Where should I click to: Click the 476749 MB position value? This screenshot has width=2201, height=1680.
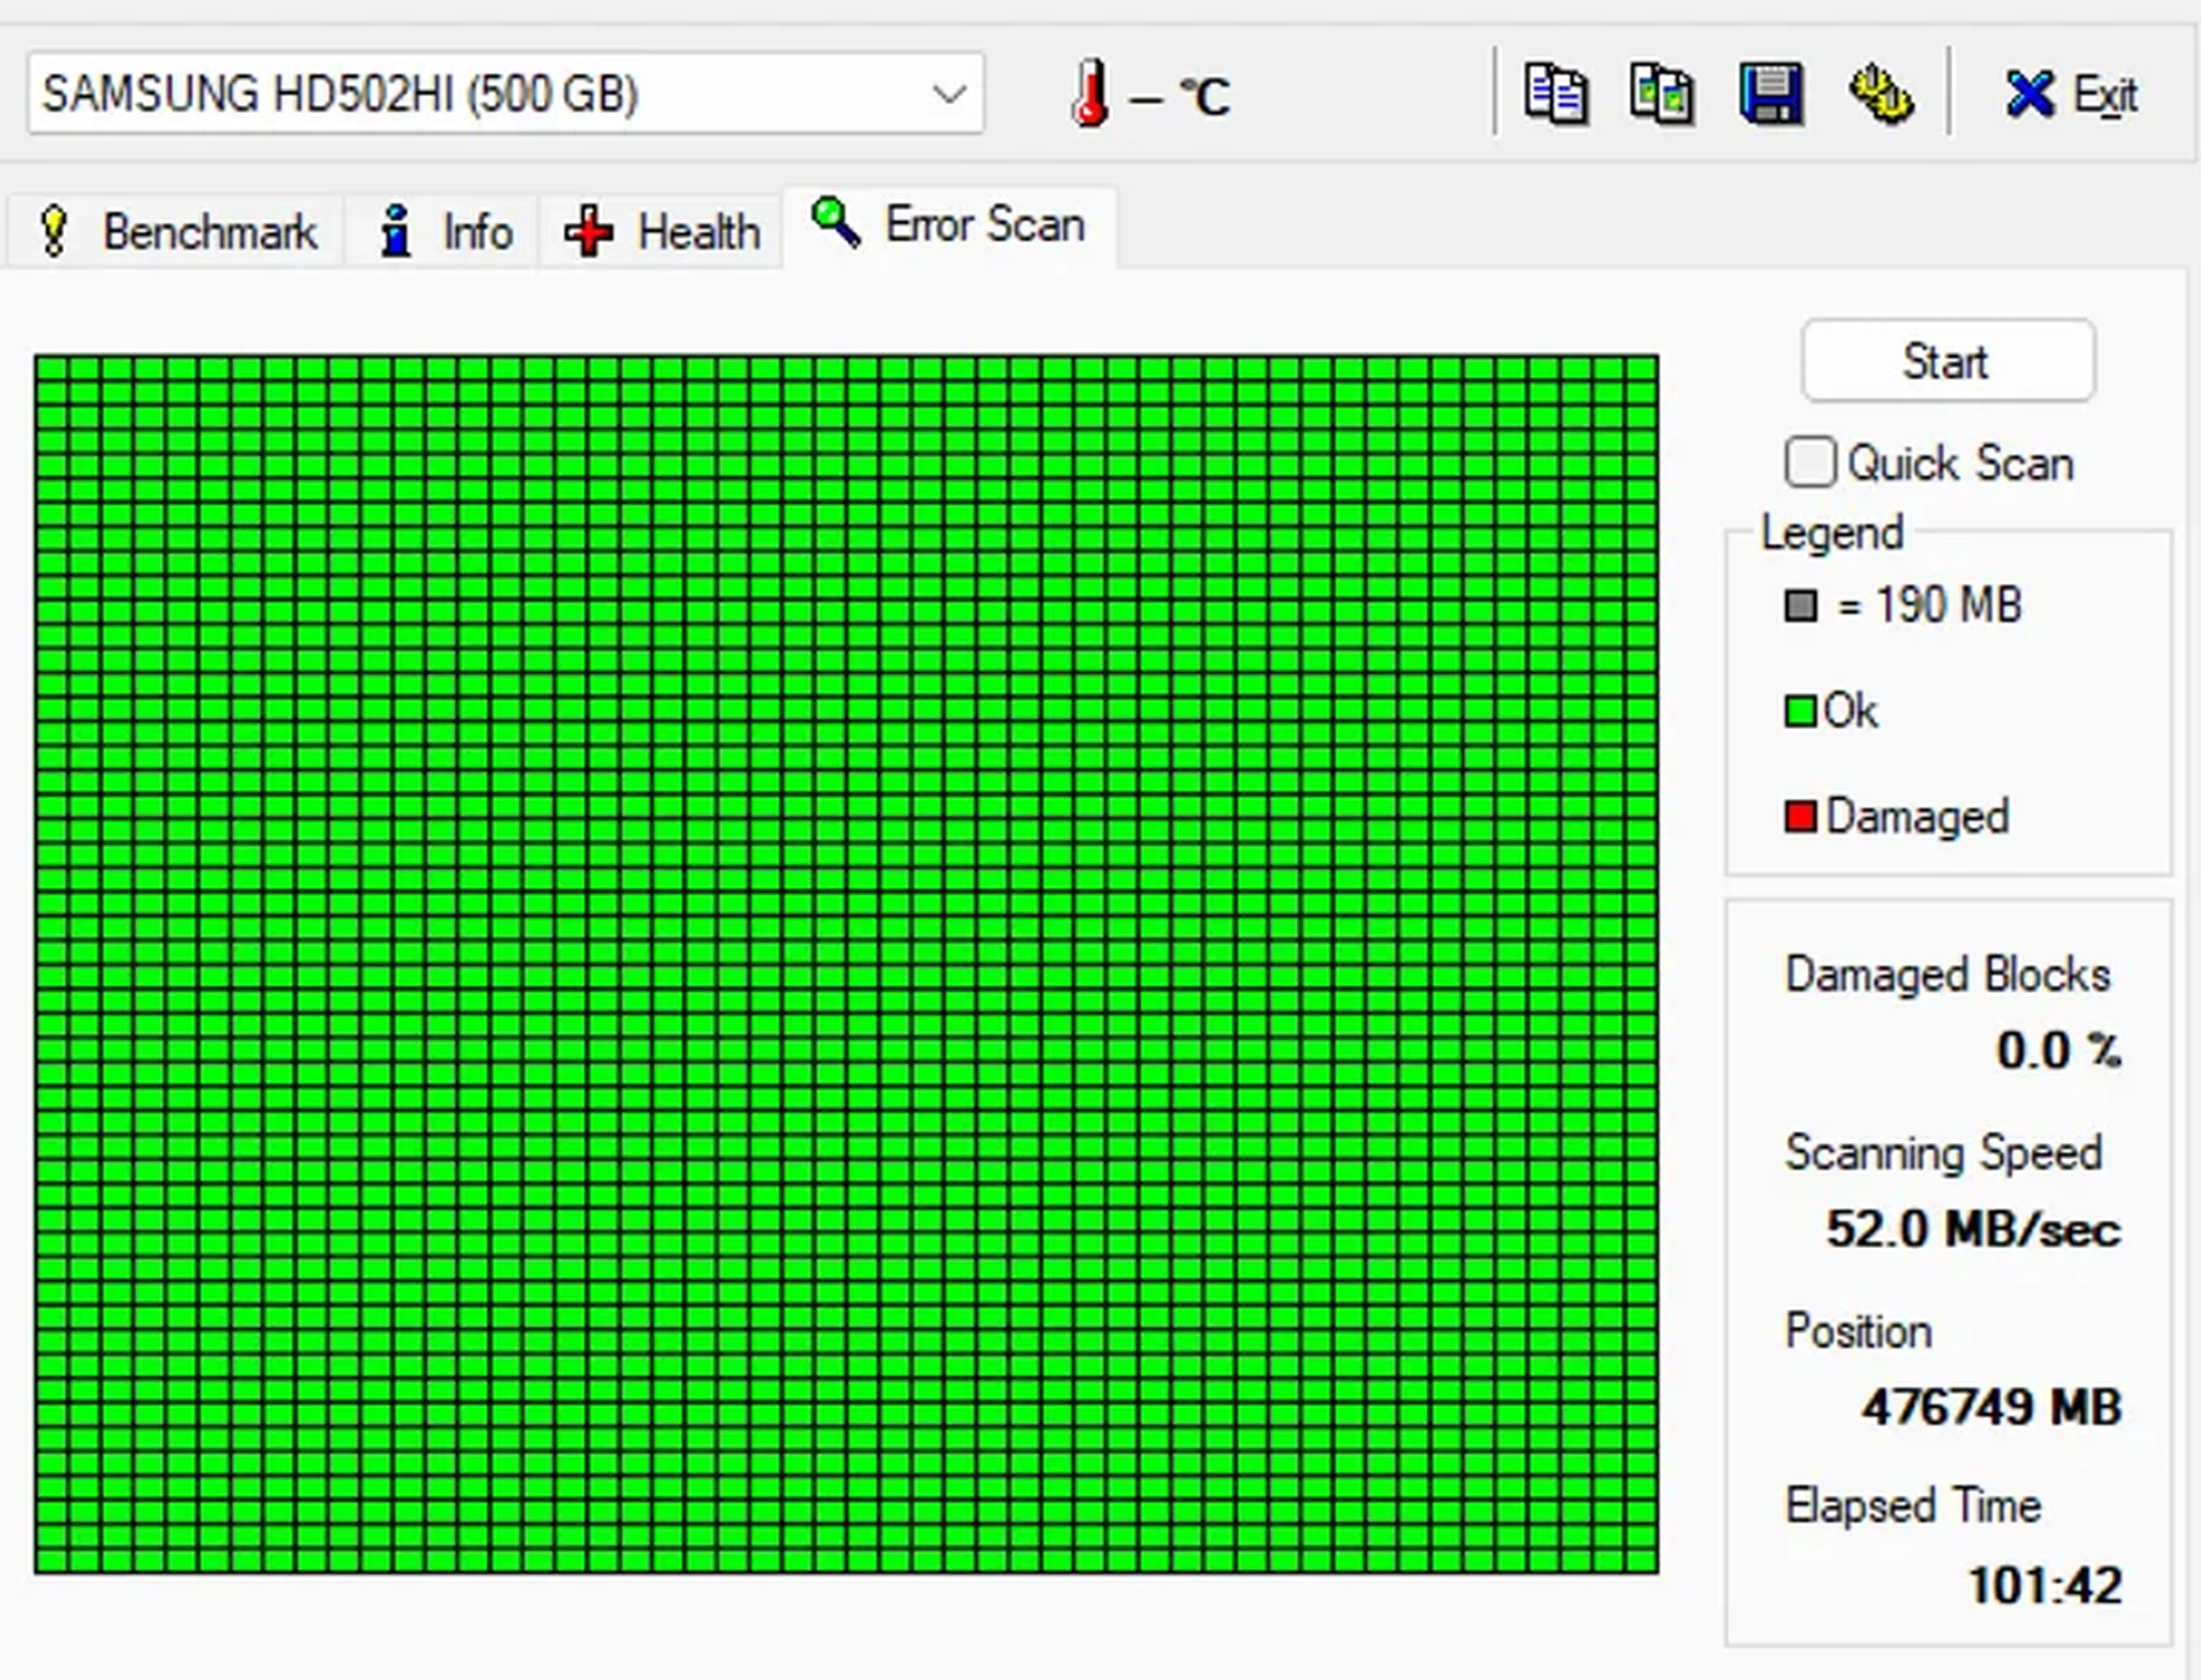coord(1991,1407)
